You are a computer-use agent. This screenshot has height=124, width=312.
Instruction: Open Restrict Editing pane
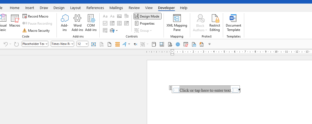(x=215, y=23)
